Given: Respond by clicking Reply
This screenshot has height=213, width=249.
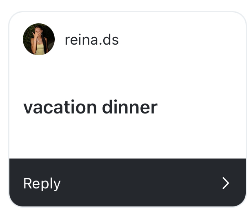Looking at the screenshot, I should pyautogui.click(x=42, y=184).
